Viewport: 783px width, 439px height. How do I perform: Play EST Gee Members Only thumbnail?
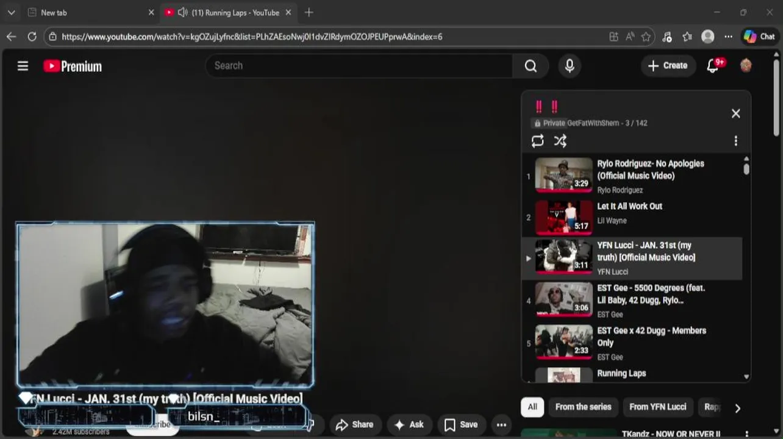563,341
